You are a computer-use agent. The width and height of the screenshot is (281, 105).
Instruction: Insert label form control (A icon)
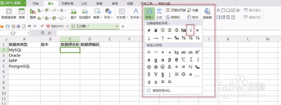pos(218,10)
